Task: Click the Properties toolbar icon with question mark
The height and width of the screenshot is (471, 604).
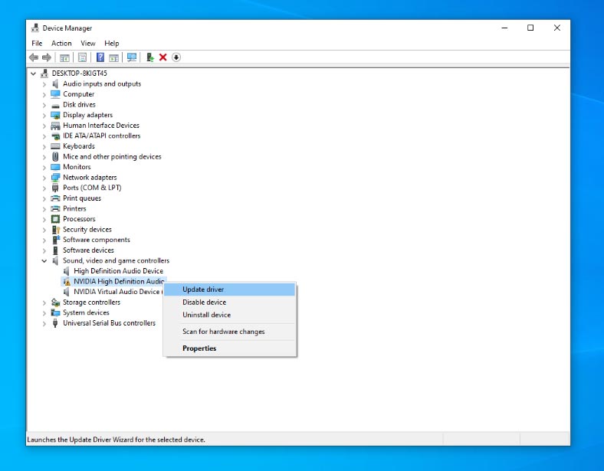Action: coord(100,57)
